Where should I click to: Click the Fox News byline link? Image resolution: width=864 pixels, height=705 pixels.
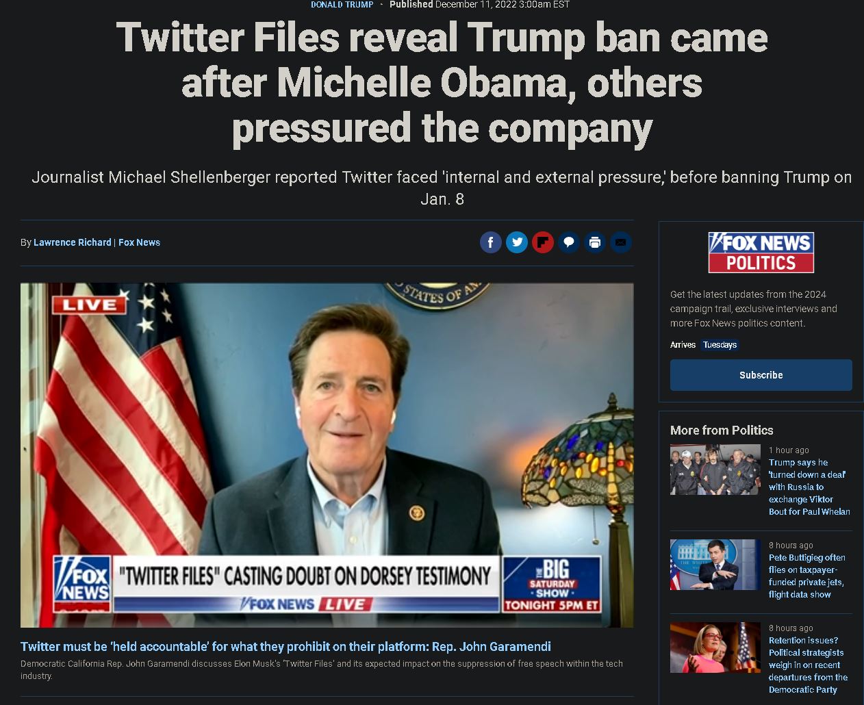[139, 242]
